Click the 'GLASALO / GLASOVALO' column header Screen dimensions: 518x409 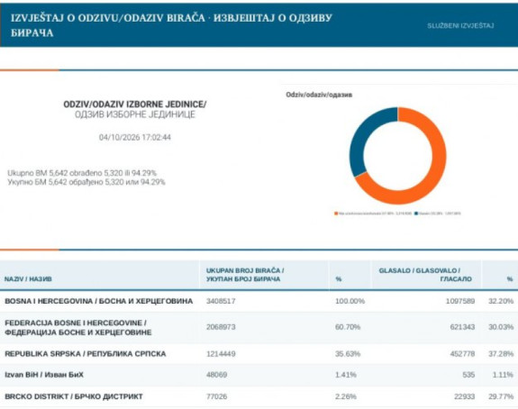[x=425, y=275]
